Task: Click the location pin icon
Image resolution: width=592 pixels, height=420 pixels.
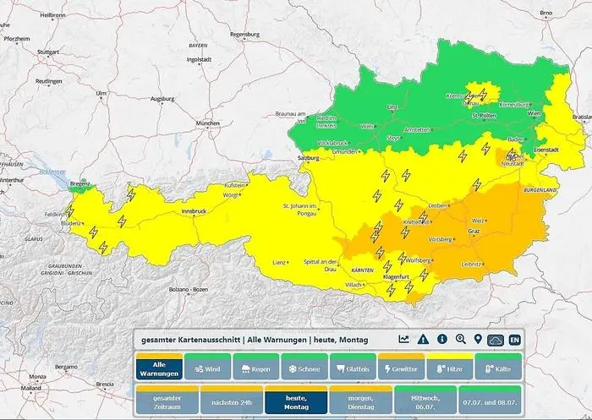Action: coord(478,340)
